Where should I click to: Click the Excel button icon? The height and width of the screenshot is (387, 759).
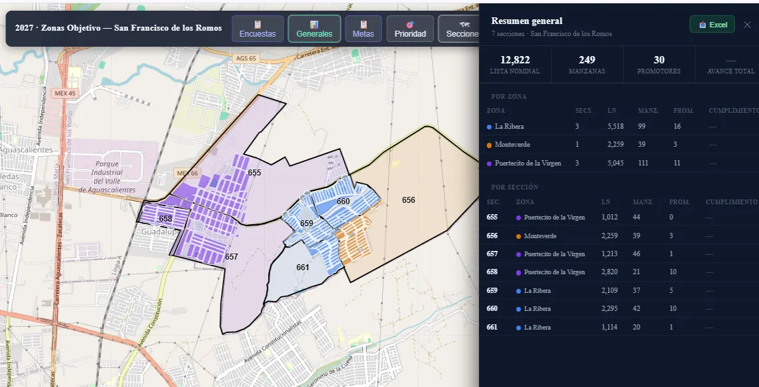pos(703,25)
